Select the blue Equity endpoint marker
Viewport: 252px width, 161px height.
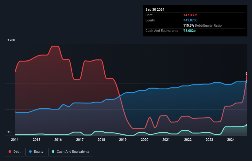point(247,82)
